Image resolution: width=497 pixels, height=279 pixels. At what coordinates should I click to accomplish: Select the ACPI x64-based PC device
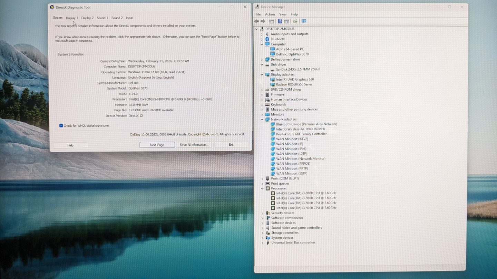tap(290, 49)
